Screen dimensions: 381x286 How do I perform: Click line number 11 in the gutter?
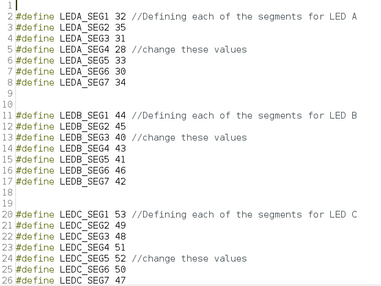(7, 116)
